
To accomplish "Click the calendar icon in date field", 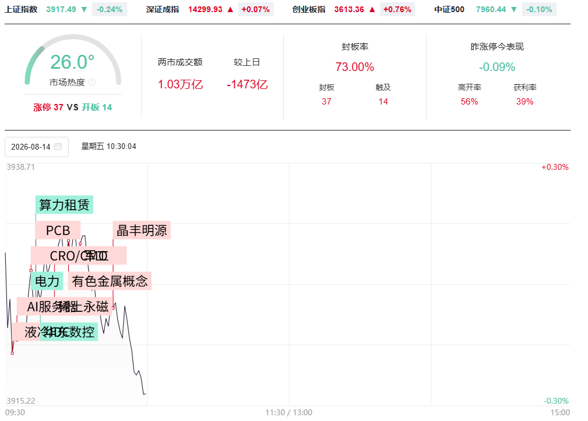I will coord(58,147).
